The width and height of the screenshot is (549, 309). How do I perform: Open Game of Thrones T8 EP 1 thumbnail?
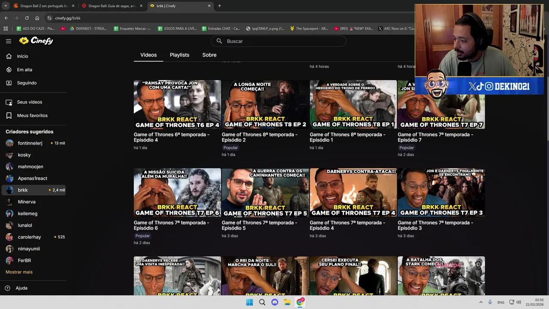click(353, 104)
